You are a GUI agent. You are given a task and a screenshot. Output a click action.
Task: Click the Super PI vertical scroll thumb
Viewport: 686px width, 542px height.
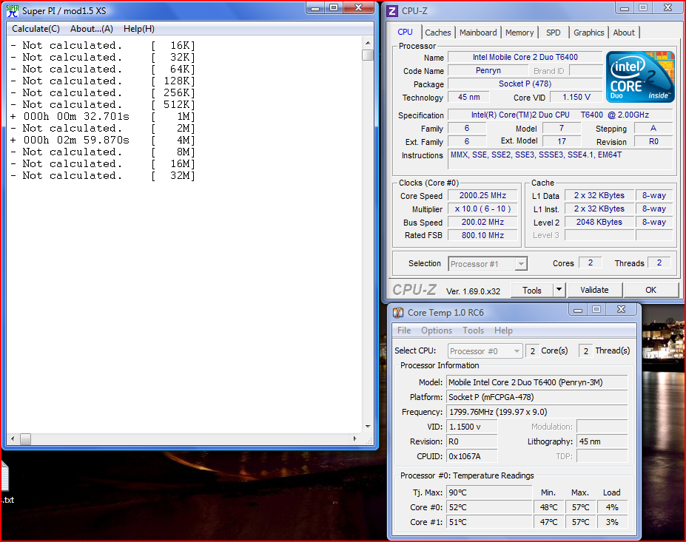(368, 55)
